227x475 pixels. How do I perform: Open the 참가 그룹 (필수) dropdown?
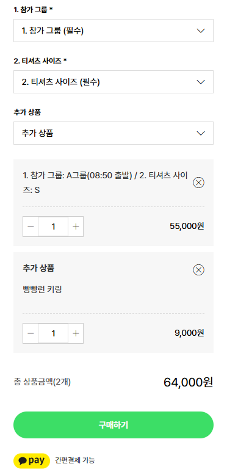pos(113,31)
